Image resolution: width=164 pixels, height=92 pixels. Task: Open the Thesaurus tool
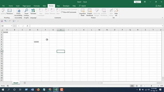(x=9, y=11)
